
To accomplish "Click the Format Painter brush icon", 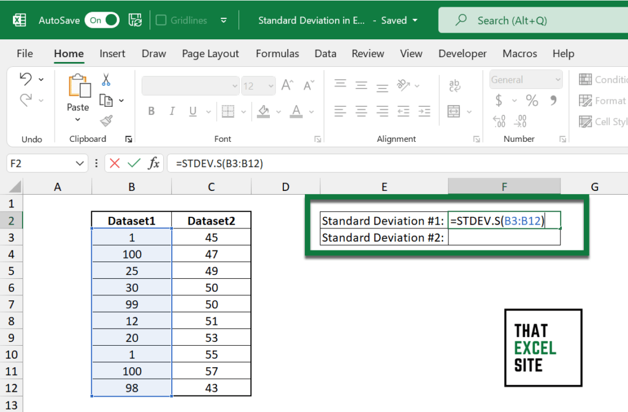I will (106, 120).
